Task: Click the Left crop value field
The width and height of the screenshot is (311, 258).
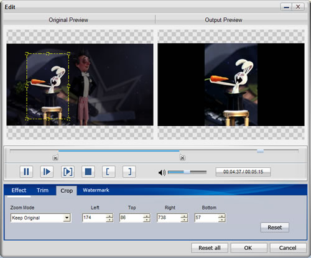Action: [x=95, y=218]
